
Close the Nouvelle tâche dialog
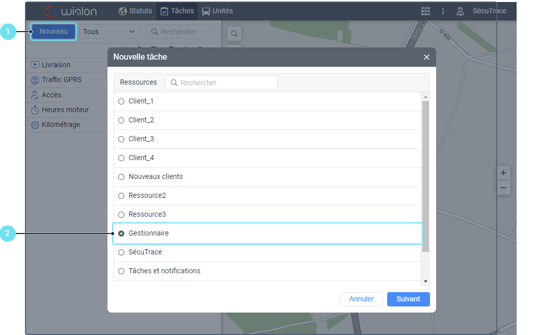coord(426,57)
